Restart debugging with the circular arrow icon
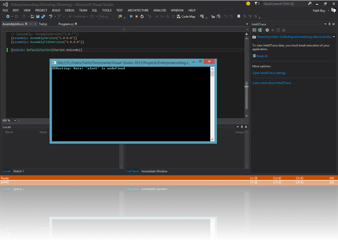Viewport: 338px width, 240px height. 142,17
